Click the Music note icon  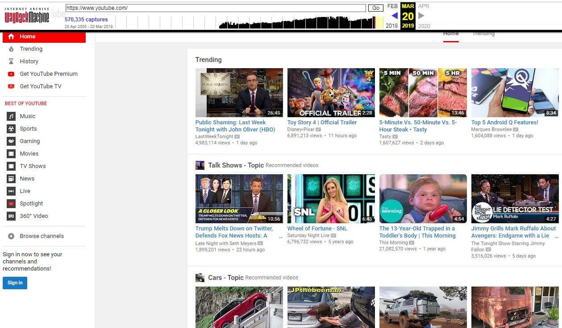point(11,116)
